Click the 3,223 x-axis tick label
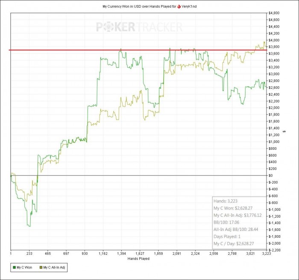 pos(267,254)
